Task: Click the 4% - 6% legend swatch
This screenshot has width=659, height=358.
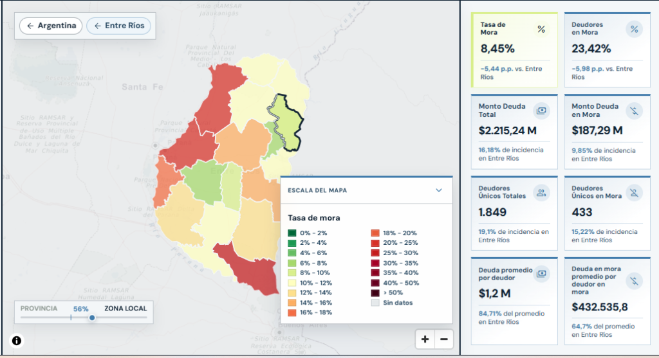Action: 292,253
